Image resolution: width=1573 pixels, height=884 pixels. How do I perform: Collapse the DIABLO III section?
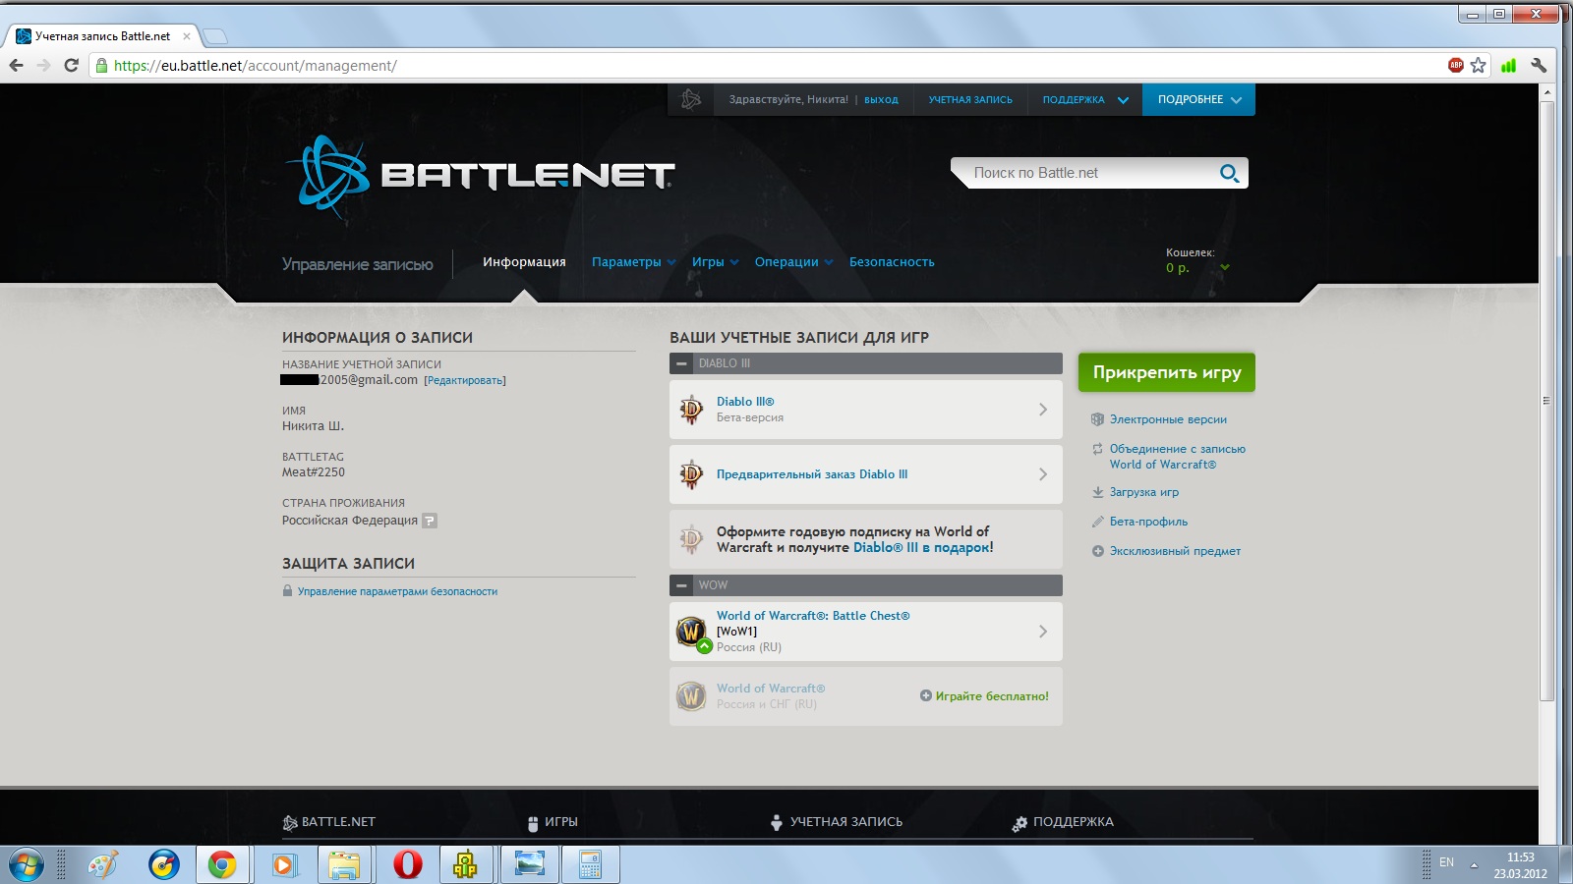[681, 363]
